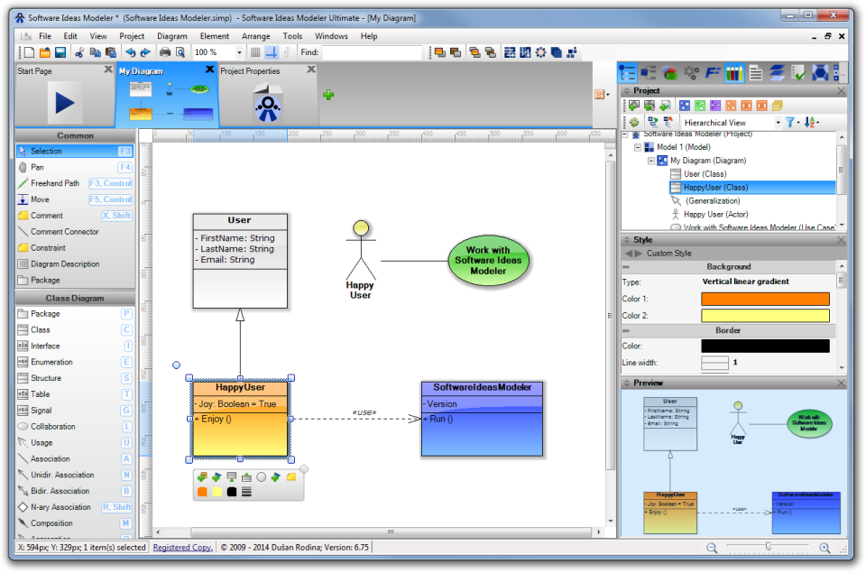Save the project with the floppy disk icon
Screen dimensions: 866x573
click(x=60, y=52)
